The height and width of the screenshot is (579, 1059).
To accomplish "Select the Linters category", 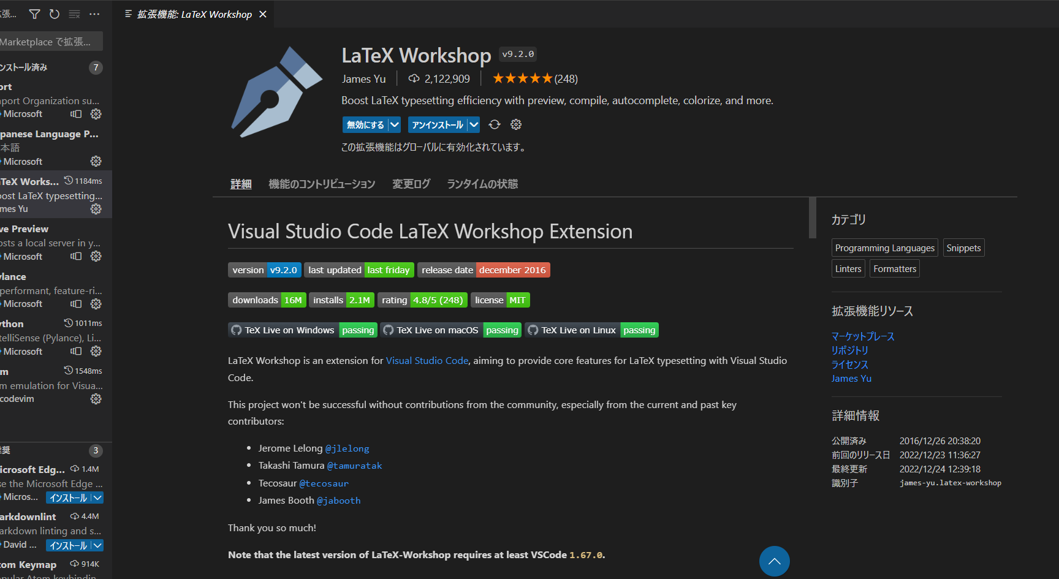I will pyautogui.click(x=848, y=268).
